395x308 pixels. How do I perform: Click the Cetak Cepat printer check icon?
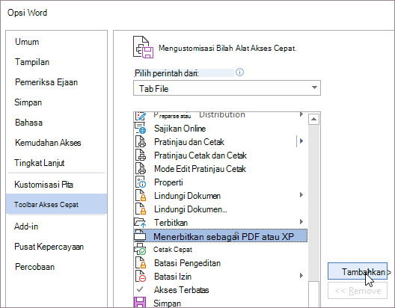pyautogui.click(x=140, y=250)
